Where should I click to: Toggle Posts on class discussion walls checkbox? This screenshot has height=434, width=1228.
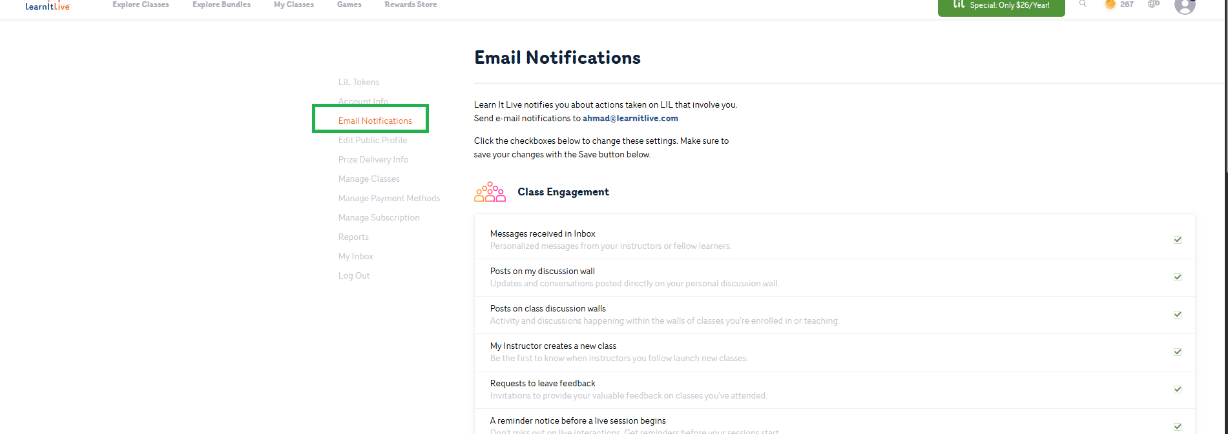click(1178, 315)
